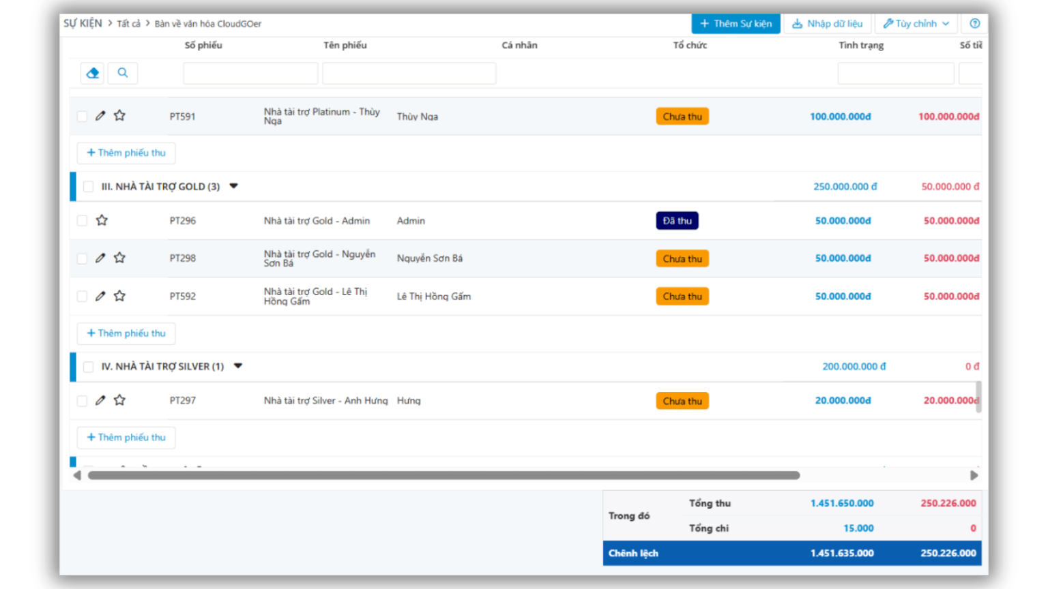
Task: Star the PT296 receipt row
Action: [x=102, y=220]
